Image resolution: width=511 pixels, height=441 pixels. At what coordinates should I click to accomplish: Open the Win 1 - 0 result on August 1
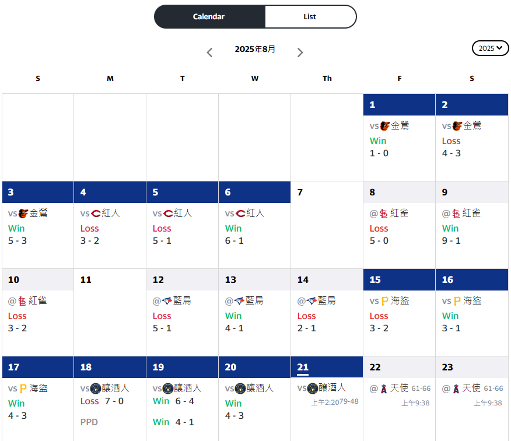pyautogui.click(x=379, y=147)
